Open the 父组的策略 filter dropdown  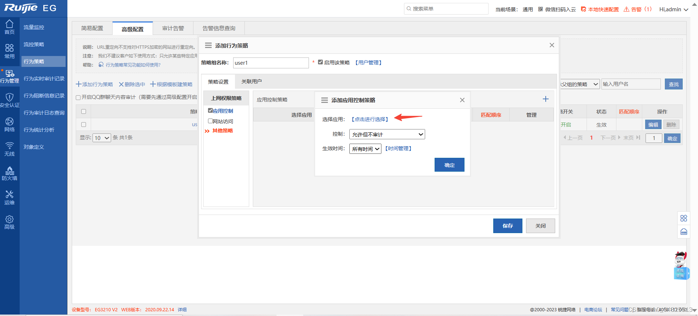click(580, 84)
